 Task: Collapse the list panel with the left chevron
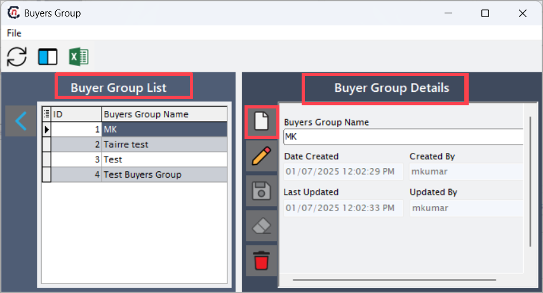pyautogui.click(x=21, y=121)
